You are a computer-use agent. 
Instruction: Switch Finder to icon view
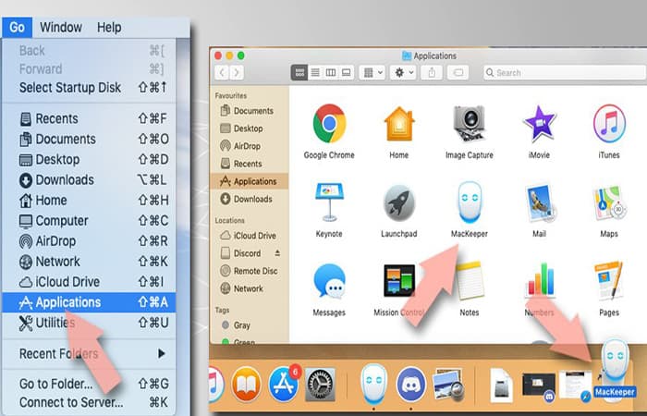[299, 73]
